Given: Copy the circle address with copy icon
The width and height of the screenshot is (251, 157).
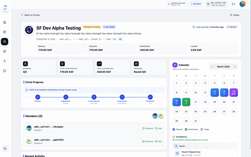Looking at the screenshot, I should click(x=100, y=39).
